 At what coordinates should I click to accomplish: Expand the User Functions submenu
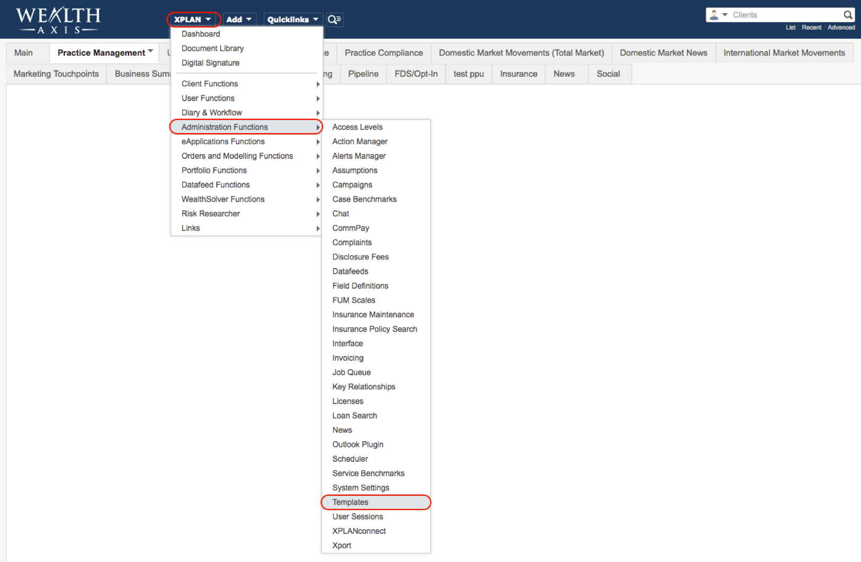pyautogui.click(x=247, y=98)
